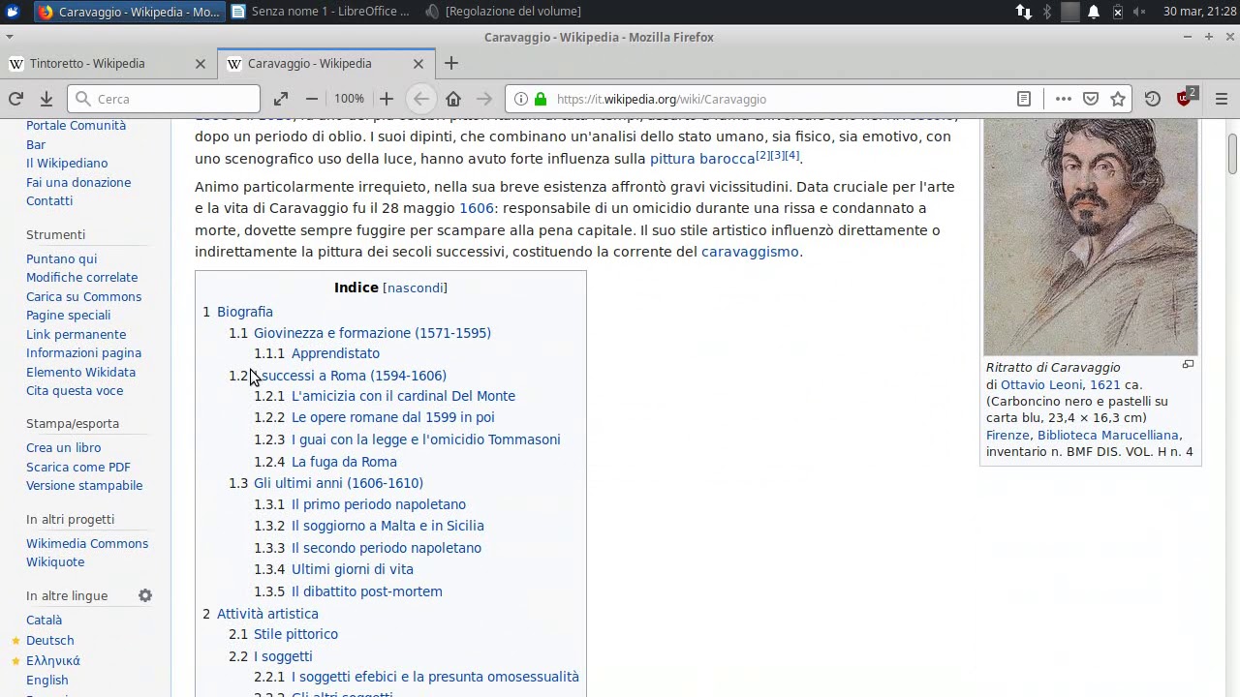Reset zoom at the 100% indicator
Screen dimensions: 1240x697
[x=349, y=99]
